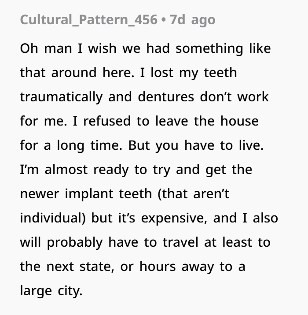Click the phrase 'long time'
Image resolution: width=308 pixels, height=315 pixels.
coord(89,145)
